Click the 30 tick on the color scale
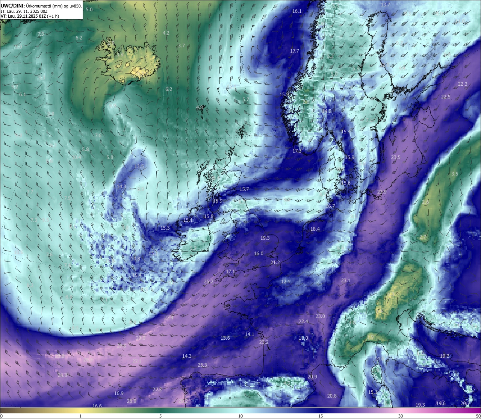This screenshot has height=419, width=481. pyautogui.click(x=401, y=416)
